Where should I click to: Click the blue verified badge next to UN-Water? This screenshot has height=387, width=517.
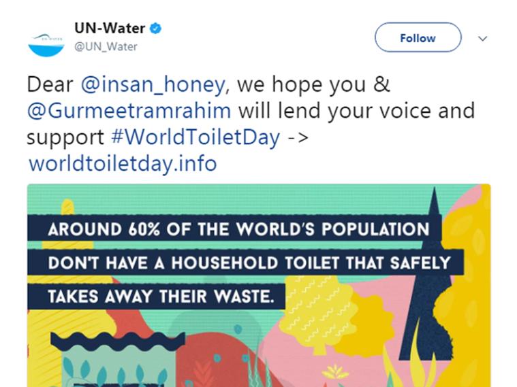[155, 29]
